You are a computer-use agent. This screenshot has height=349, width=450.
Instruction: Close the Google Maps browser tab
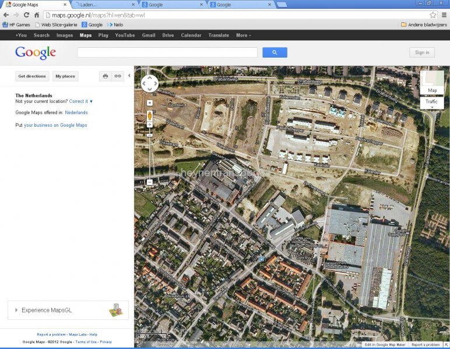pyautogui.click(x=65, y=5)
